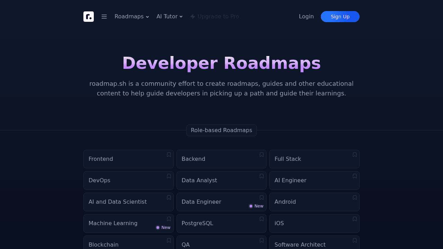Click bookmark icon on Android card
This screenshot has width=443, height=249.
[x=355, y=197]
